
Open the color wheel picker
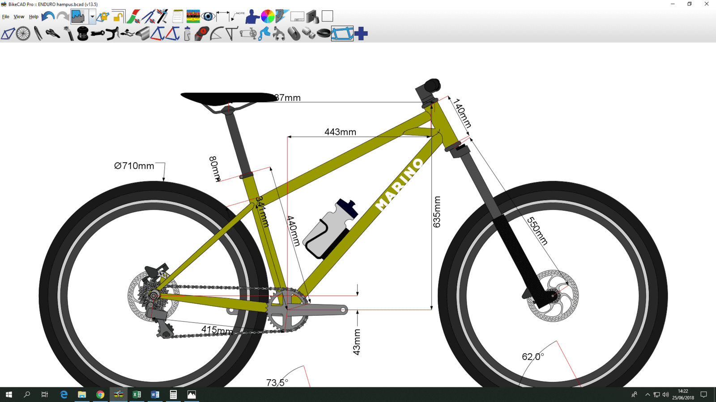click(x=268, y=17)
